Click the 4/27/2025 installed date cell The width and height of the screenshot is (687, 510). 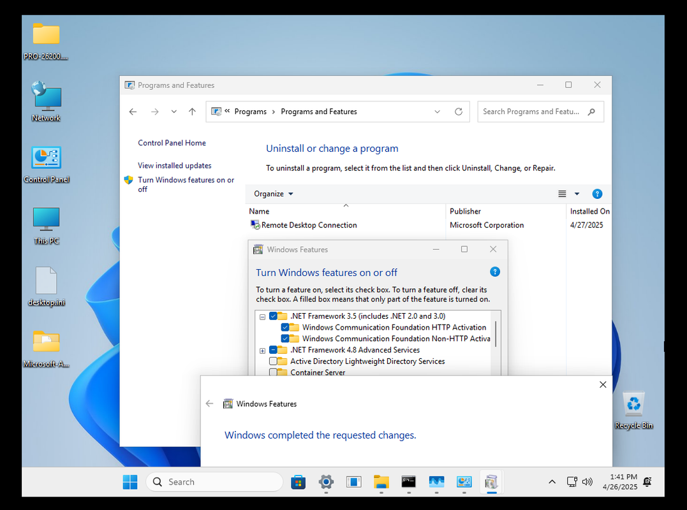[x=586, y=225]
